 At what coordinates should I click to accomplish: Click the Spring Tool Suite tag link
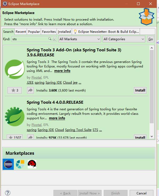(78, 130)
